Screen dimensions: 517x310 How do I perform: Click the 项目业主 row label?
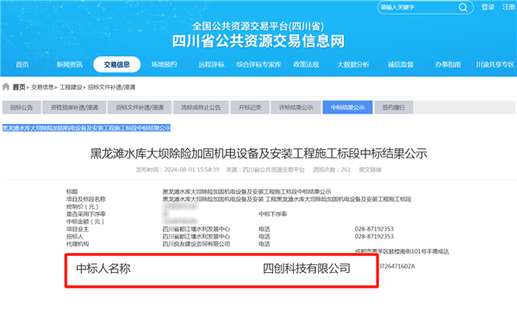[78, 229]
